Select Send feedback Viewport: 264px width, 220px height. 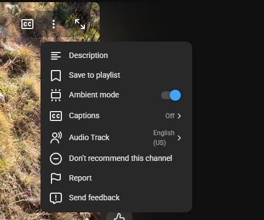coord(116,198)
